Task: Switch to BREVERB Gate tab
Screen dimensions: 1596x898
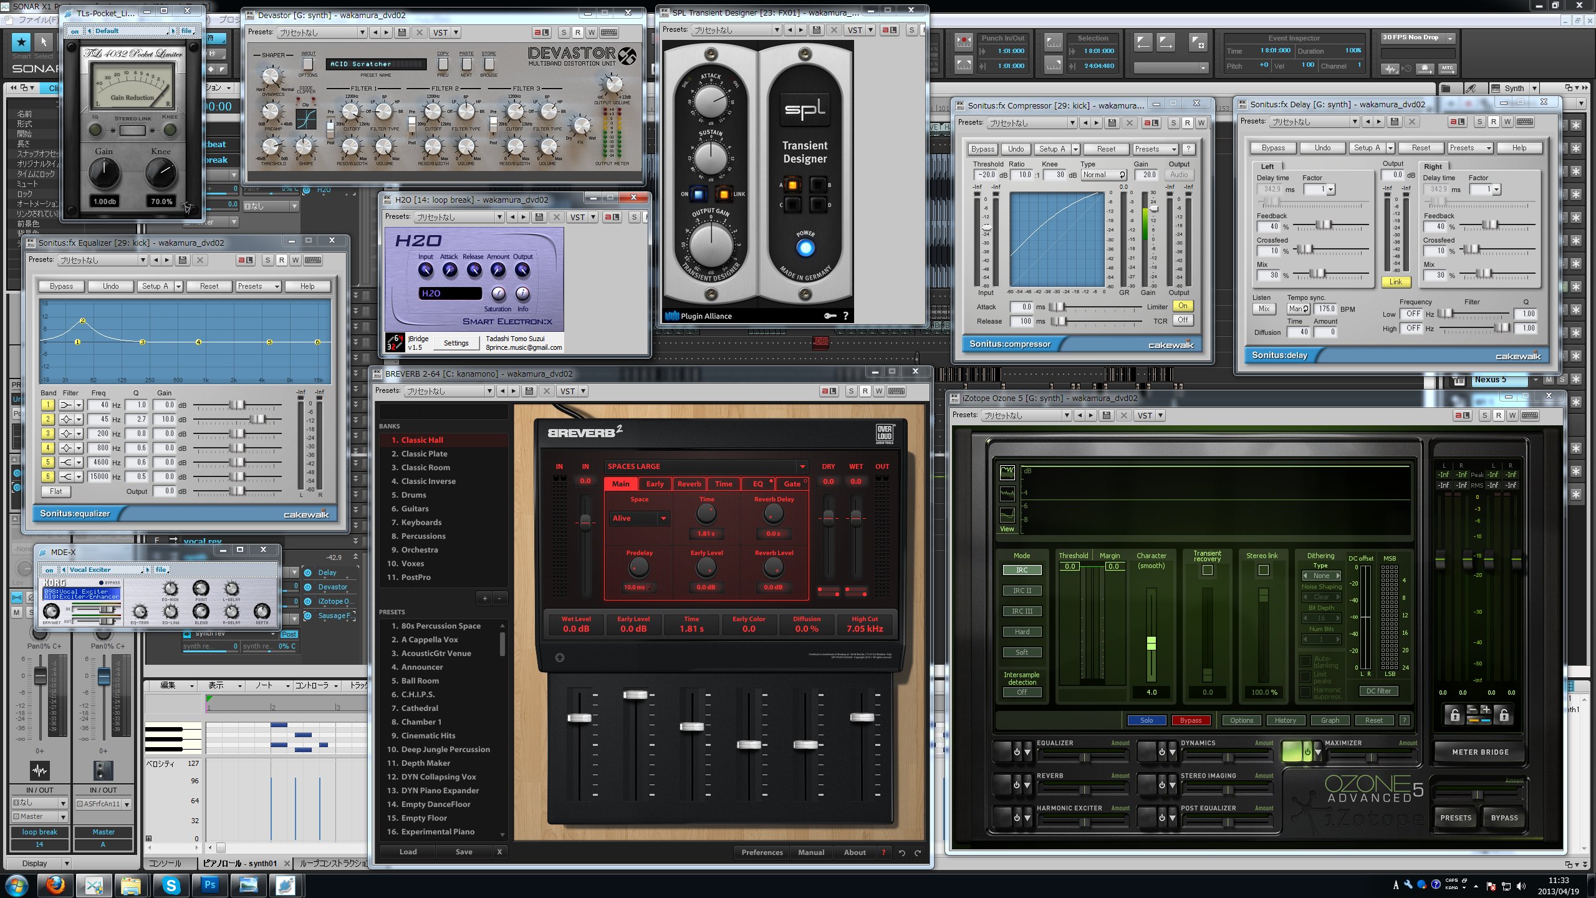Action: click(x=792, y=484)
